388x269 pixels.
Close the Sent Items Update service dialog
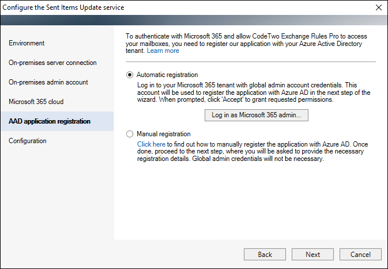click(379, 7)
